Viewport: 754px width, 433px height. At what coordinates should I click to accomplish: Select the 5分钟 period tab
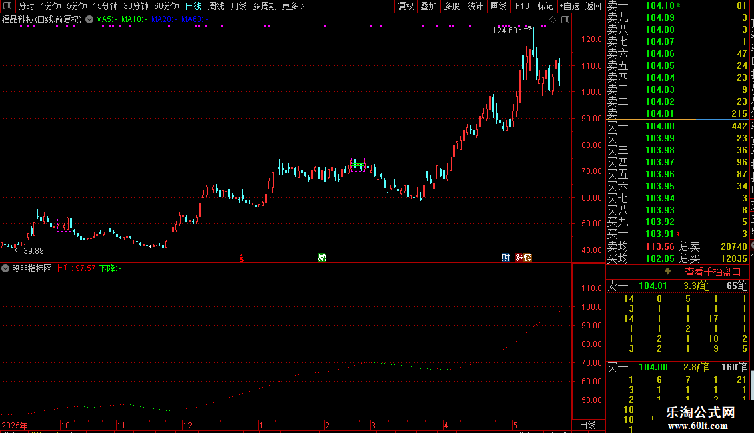point(77,6)
